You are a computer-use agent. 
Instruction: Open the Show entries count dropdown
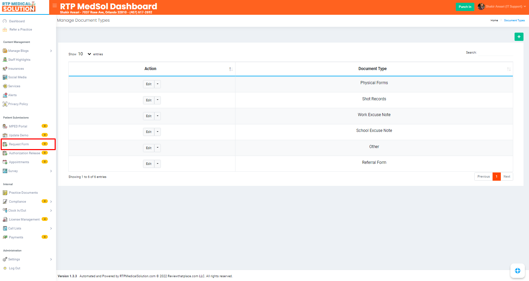85,54
